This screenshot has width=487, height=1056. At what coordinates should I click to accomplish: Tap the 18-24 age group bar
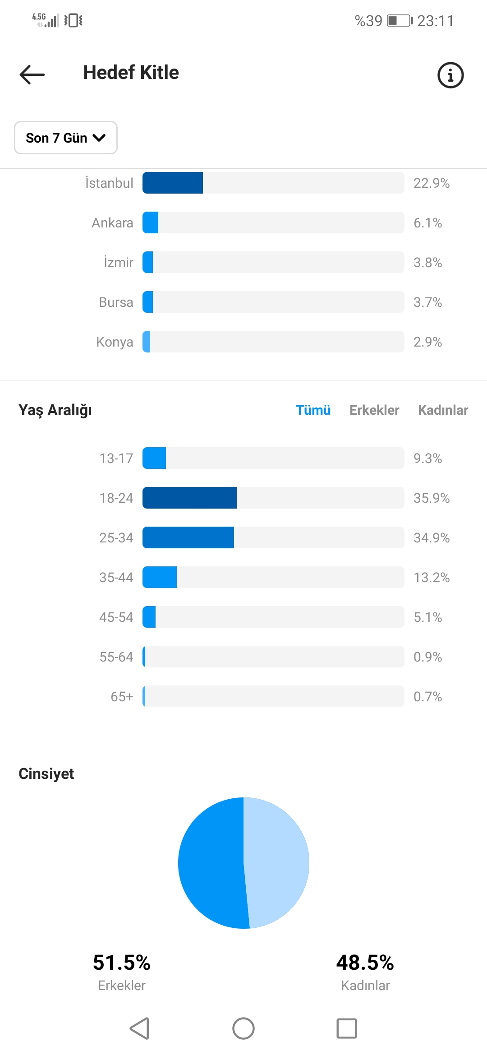tap(273, 498)
